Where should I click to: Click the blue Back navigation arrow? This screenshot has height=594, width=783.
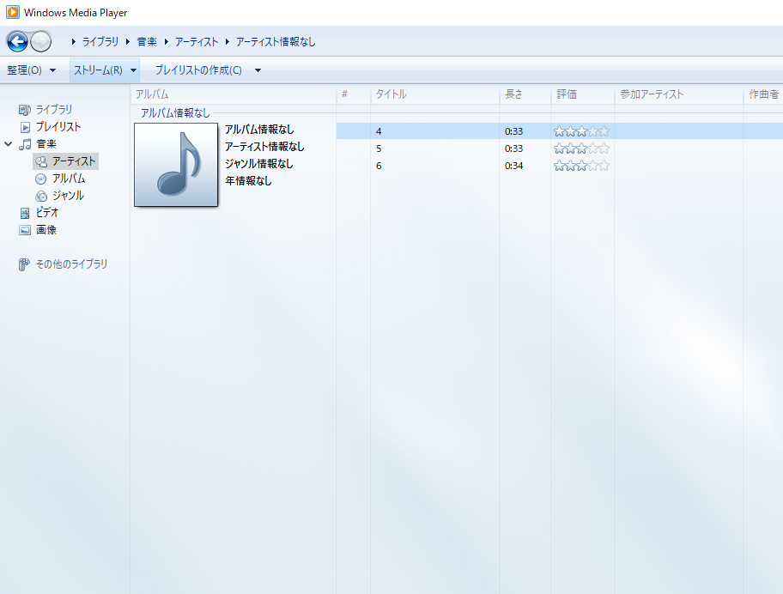click(17, 41)
